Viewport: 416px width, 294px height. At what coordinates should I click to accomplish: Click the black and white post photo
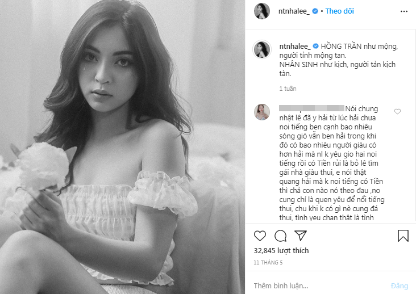click(122, 147)
